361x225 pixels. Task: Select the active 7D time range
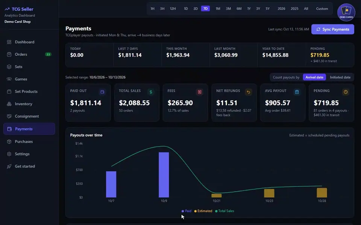[x=205, y=9]
